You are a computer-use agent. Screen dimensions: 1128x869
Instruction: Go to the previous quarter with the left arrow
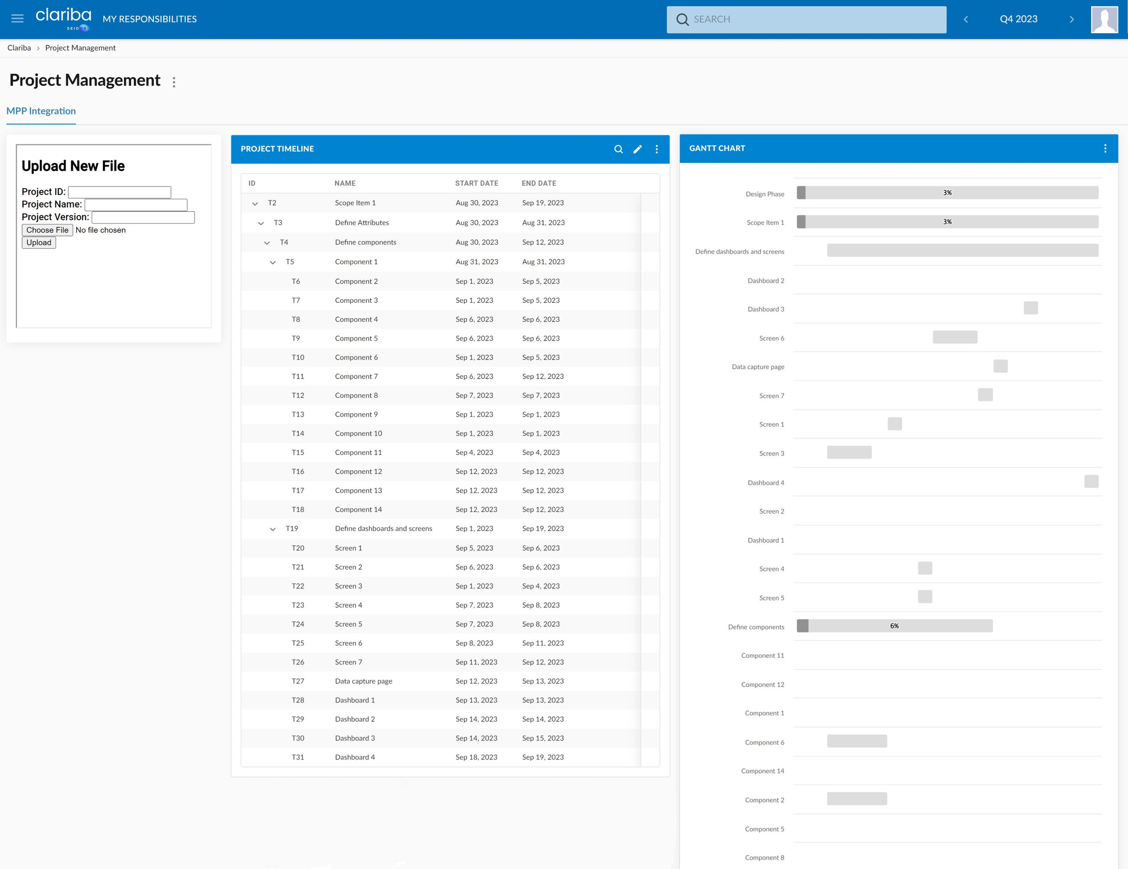click(x=965, y=19)
